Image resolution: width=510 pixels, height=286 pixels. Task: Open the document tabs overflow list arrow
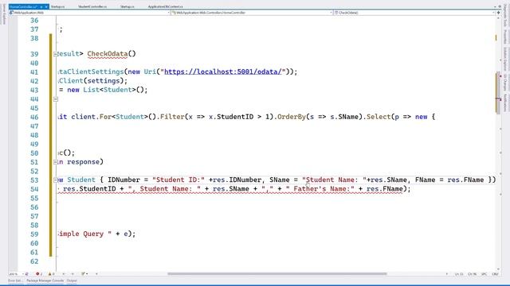coord(495,6)
